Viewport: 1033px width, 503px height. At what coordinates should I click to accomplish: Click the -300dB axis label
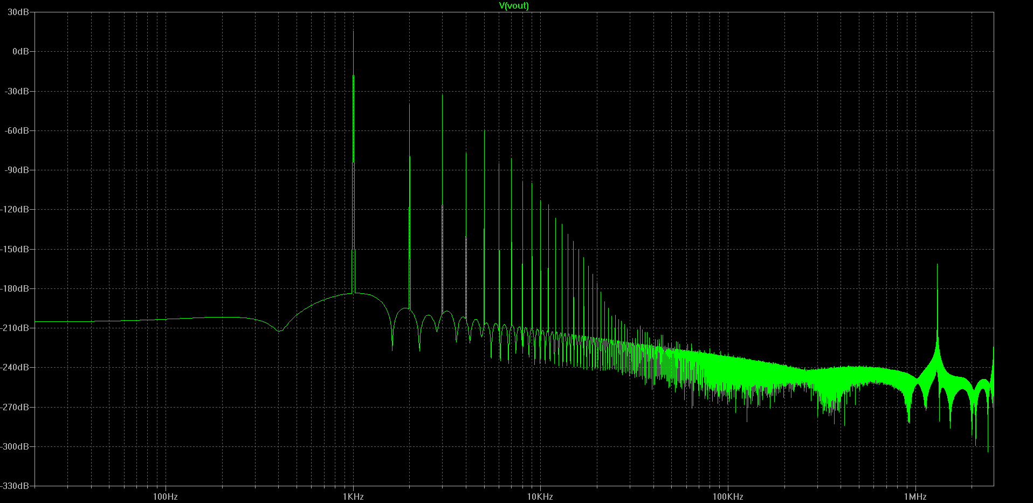tap(15, 446)
